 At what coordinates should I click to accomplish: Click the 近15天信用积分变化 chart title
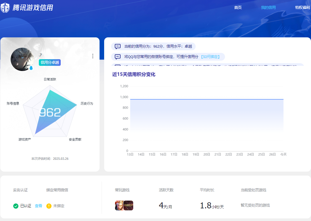[x=134, y=74]
